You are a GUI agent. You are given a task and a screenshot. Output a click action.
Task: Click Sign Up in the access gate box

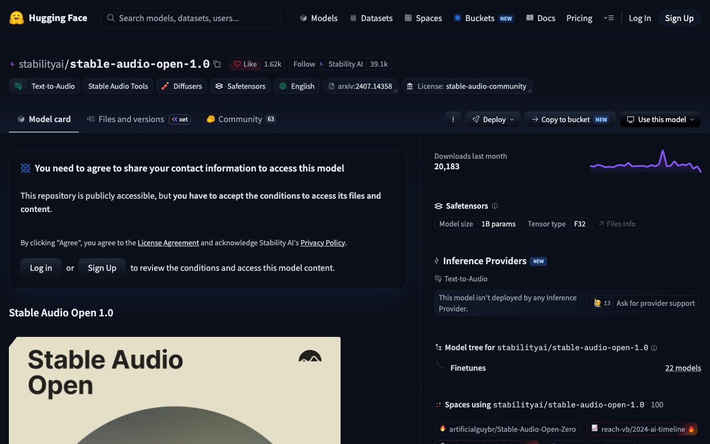tap(102, 268)
